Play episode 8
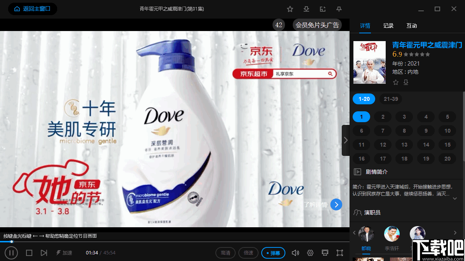Screen dimensions: 465x261 [404, 131]
